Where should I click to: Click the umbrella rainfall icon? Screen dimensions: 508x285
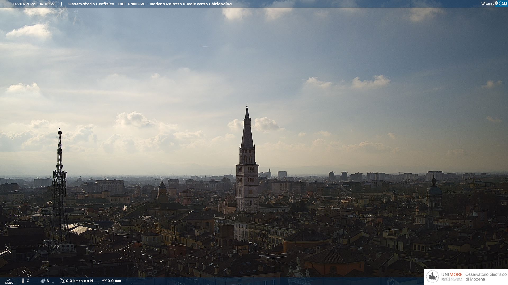click(104, 281)
